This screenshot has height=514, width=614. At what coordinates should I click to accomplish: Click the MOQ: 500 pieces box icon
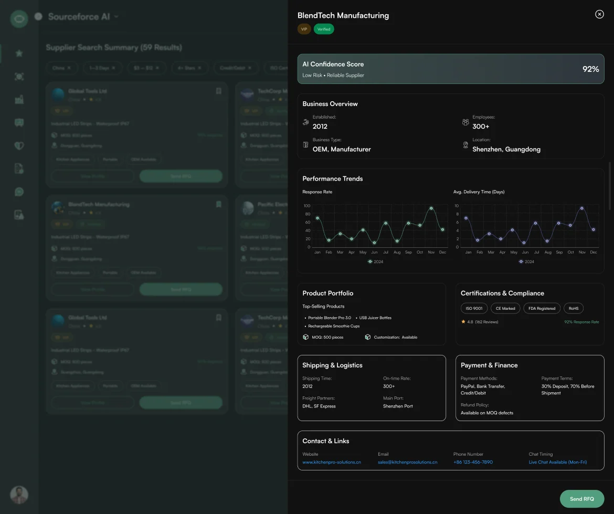click(x=306, y=337)
